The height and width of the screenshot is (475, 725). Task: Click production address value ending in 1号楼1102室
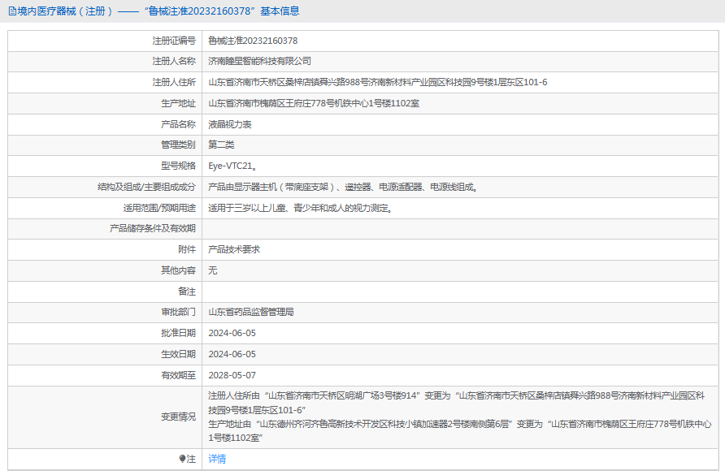(x=314, y=103)
